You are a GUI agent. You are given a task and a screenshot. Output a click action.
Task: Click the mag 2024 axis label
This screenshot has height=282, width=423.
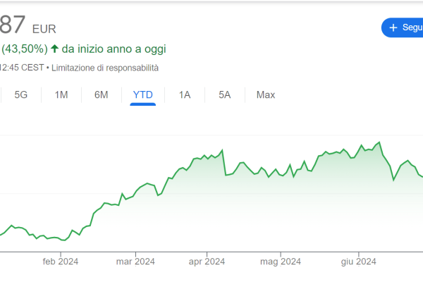tap(281, 262)
